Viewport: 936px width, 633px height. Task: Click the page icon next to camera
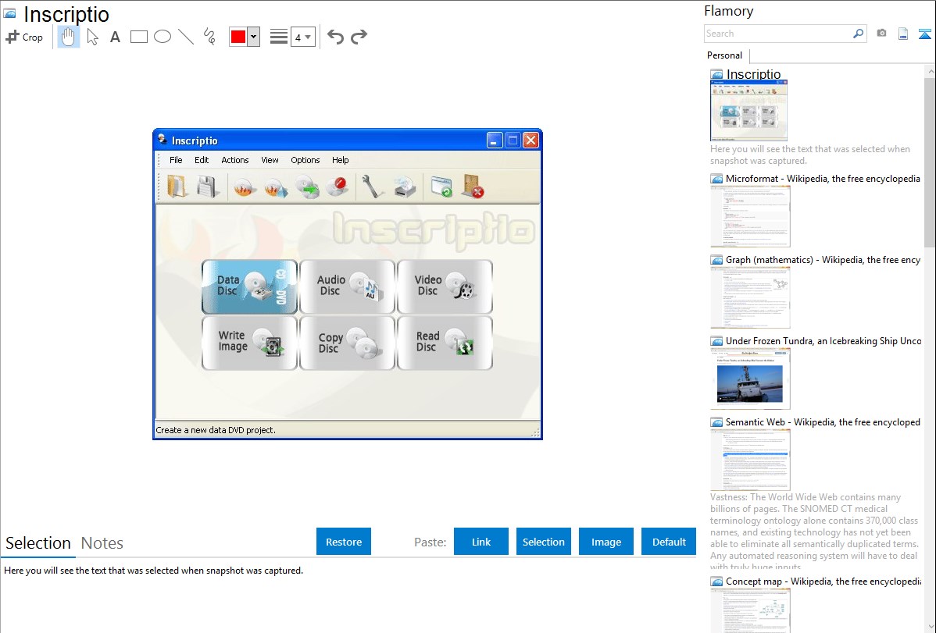pyautogui.click(x=903, y=34)
